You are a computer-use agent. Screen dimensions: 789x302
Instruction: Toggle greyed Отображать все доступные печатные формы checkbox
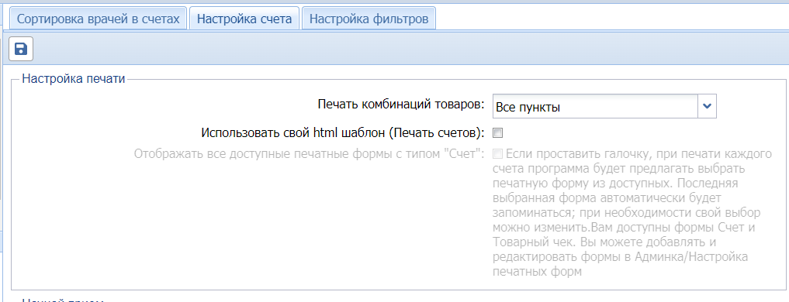[497, 153]
